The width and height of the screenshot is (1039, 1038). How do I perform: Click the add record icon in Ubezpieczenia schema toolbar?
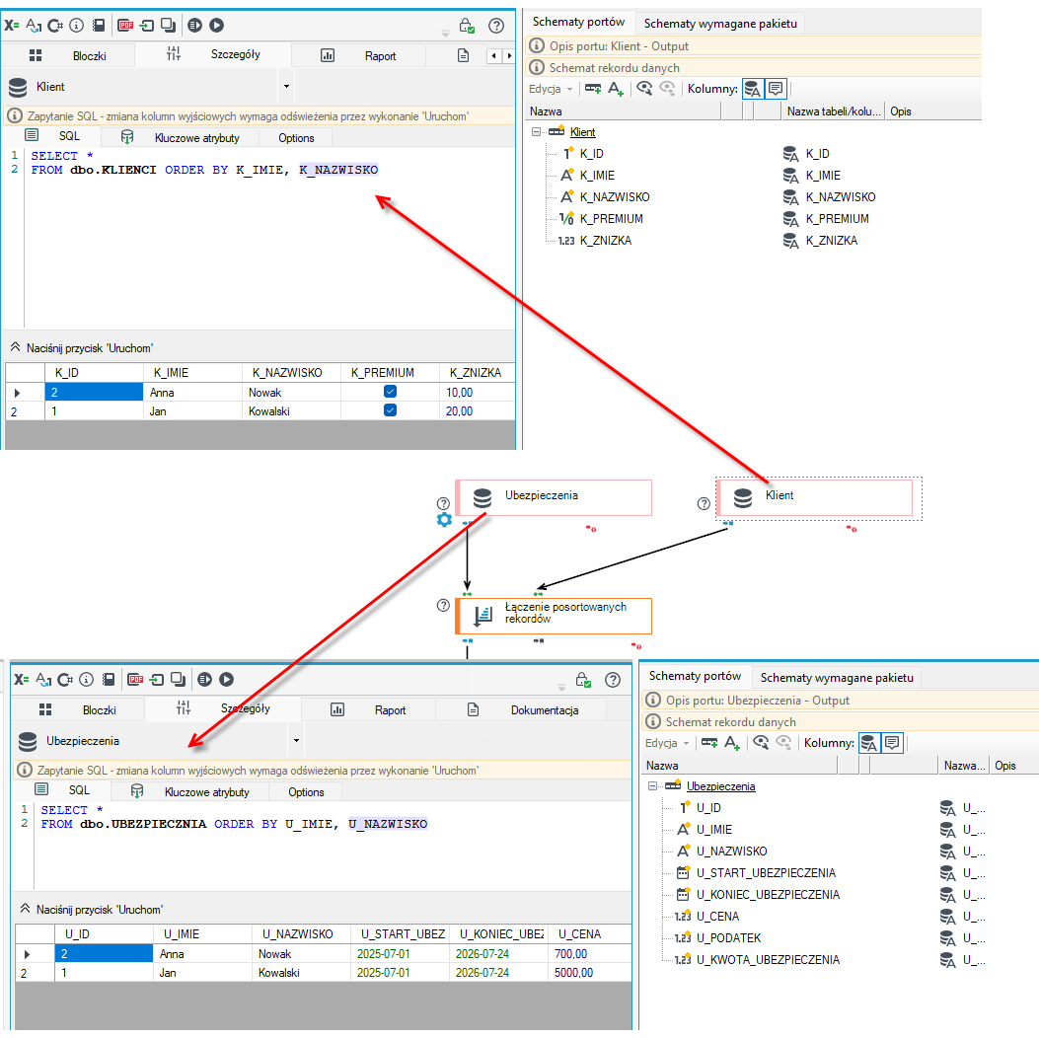click(x=709, y=743)
